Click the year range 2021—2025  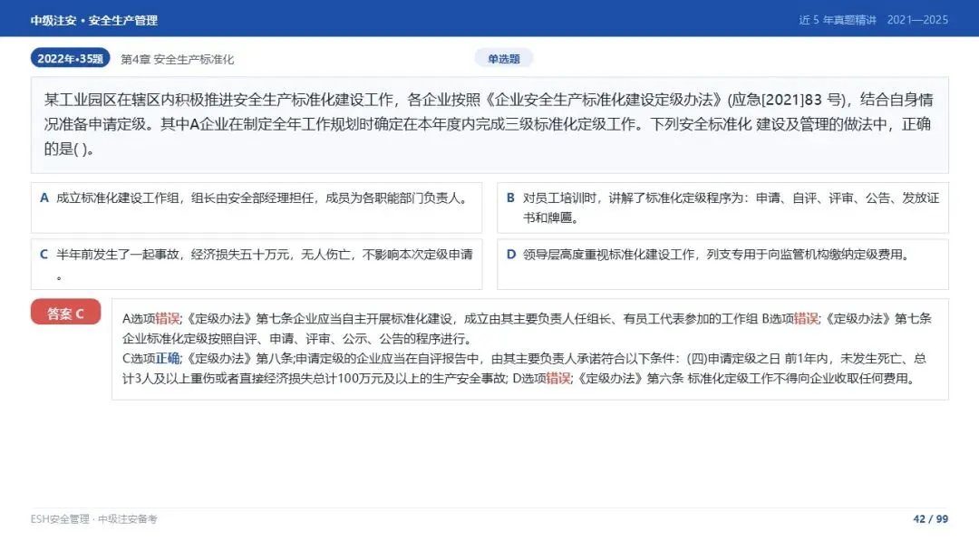tap(917, 20)
